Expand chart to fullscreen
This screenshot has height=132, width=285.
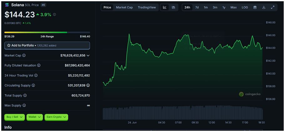[272, 7]
